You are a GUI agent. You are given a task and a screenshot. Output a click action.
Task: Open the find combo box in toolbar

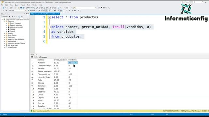click(86, 8)
